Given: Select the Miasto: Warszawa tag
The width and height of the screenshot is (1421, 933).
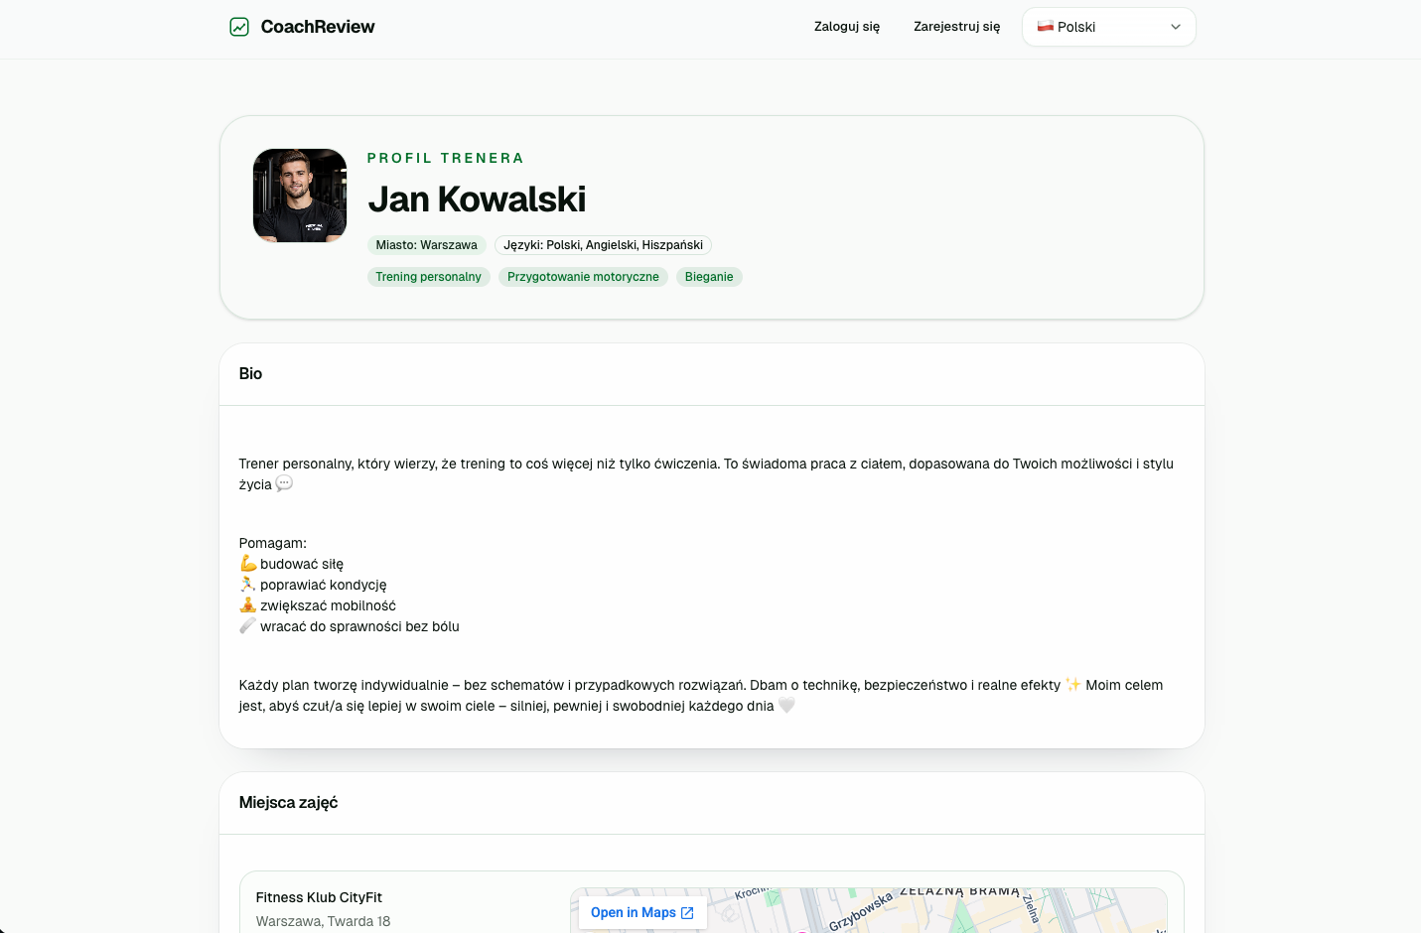Looking at the screenshot, I should click(427, 245).
